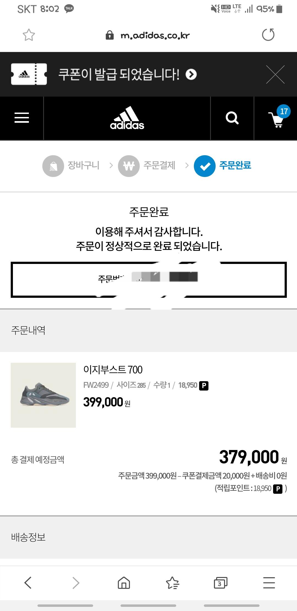Open the browser bottom menu

(269, 582)
